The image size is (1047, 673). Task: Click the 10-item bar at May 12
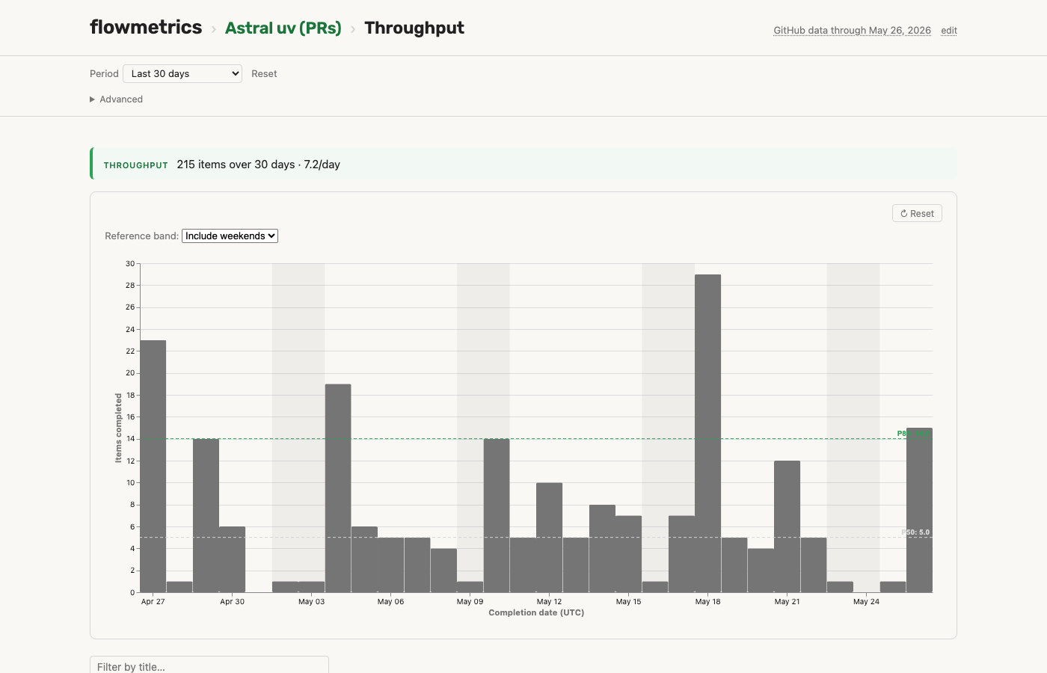pyautogui.click(x=549, y=538)
